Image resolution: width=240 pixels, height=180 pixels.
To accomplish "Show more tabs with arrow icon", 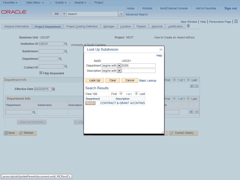I will point(188,26).
